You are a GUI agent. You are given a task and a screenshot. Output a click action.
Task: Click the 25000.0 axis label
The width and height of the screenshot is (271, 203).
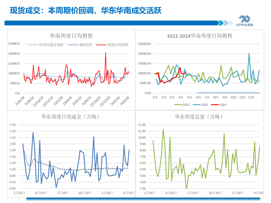point(14,44)
